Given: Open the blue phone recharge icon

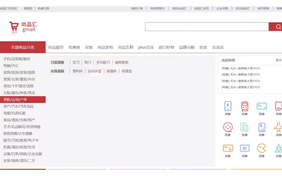Looking at the screenshot, I should click(x=228, y=106).
